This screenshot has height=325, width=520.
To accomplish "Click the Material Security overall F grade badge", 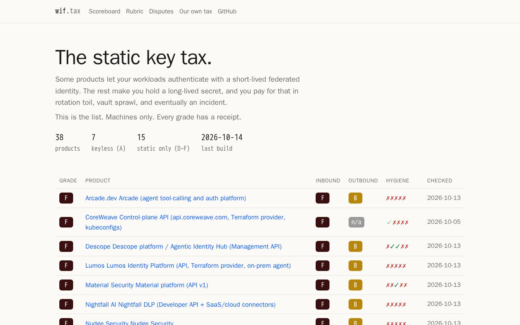I will 66,285.
